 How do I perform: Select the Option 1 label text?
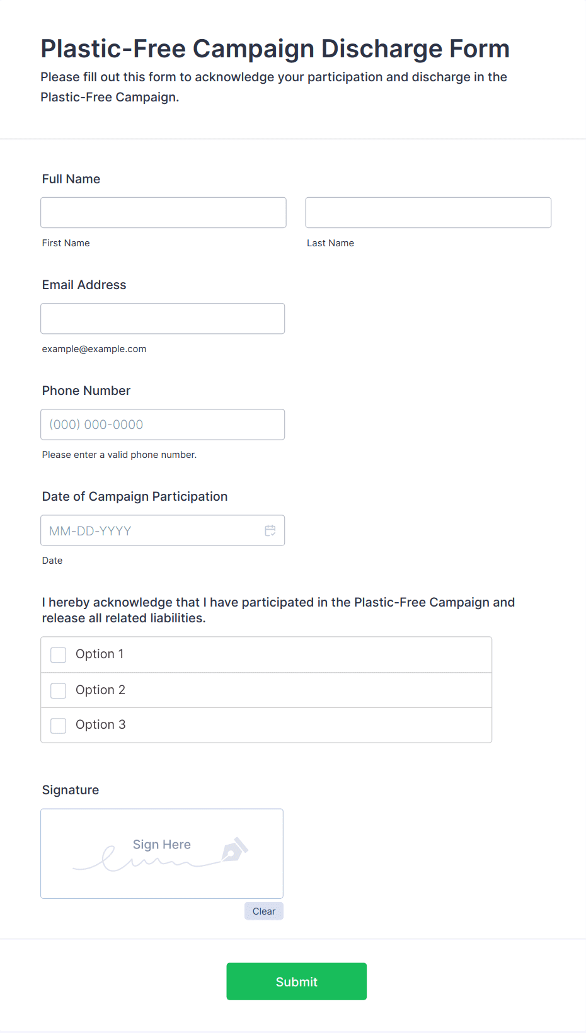coord(100,654)
